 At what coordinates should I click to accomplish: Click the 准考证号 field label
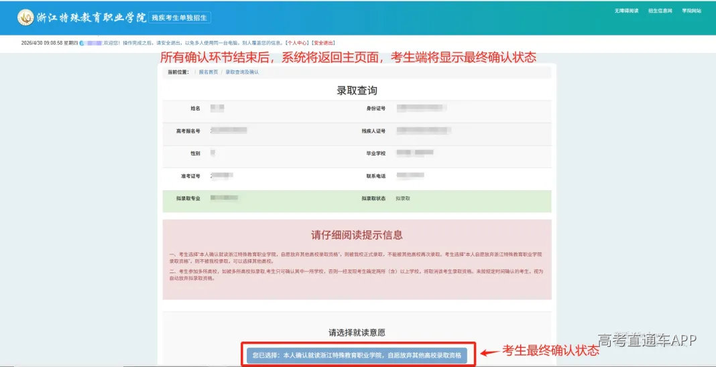190,176
